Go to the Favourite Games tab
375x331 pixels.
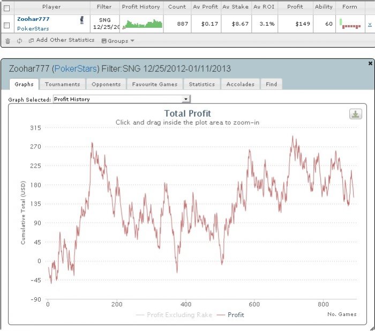155,84
